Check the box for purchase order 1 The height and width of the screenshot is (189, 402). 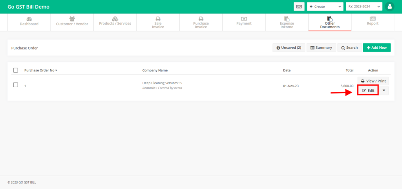pos(16,85)
